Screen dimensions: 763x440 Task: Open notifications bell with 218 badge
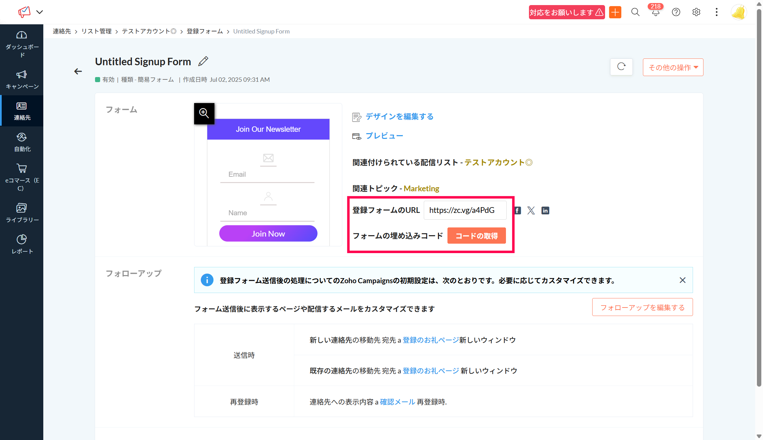[x=655, y=13]
